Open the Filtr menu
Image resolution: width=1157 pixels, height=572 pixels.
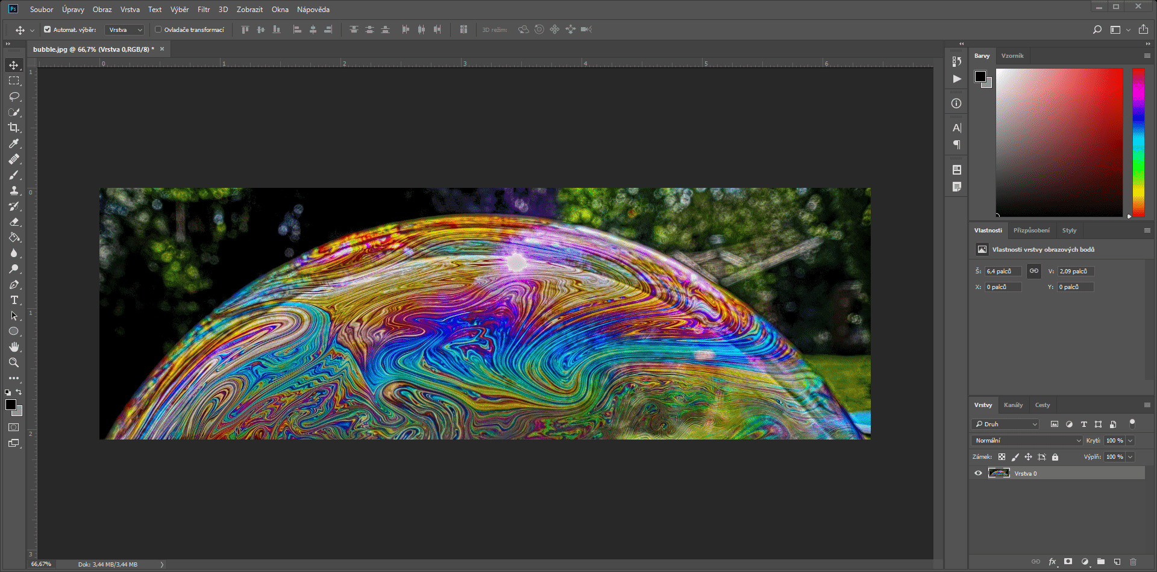pos(203,9)
